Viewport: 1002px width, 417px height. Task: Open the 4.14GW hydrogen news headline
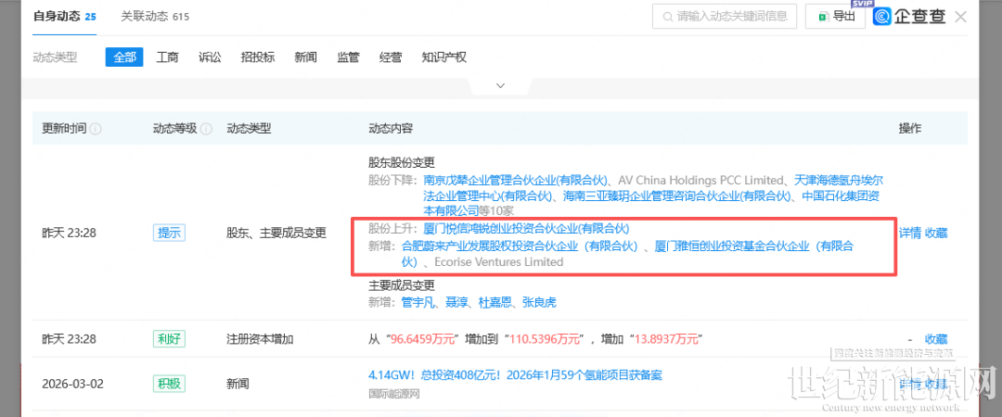click(515, 376)
